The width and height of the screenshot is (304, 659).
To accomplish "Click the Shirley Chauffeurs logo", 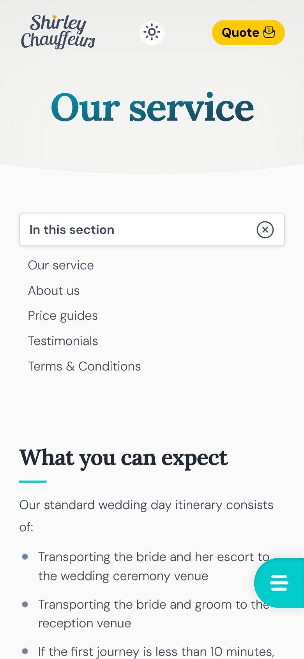I will coord(58,32).
